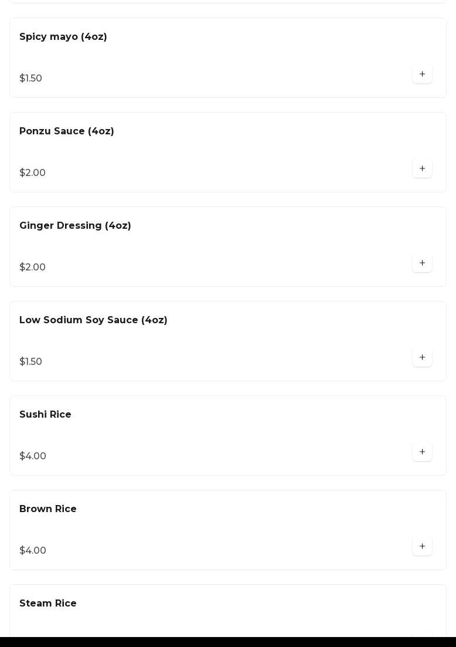Open the Sushi Rice item title

pyautogui.click(x=45, y=415)
